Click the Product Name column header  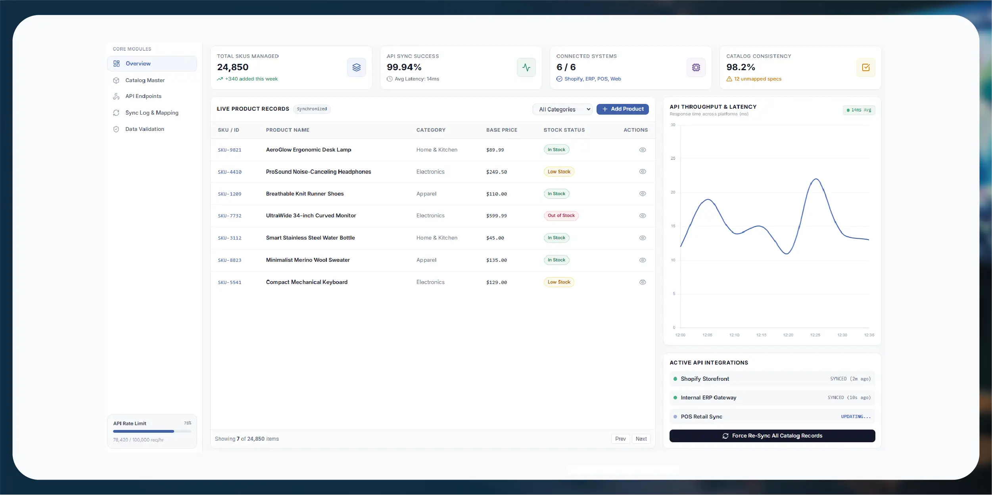pos(288,130)
